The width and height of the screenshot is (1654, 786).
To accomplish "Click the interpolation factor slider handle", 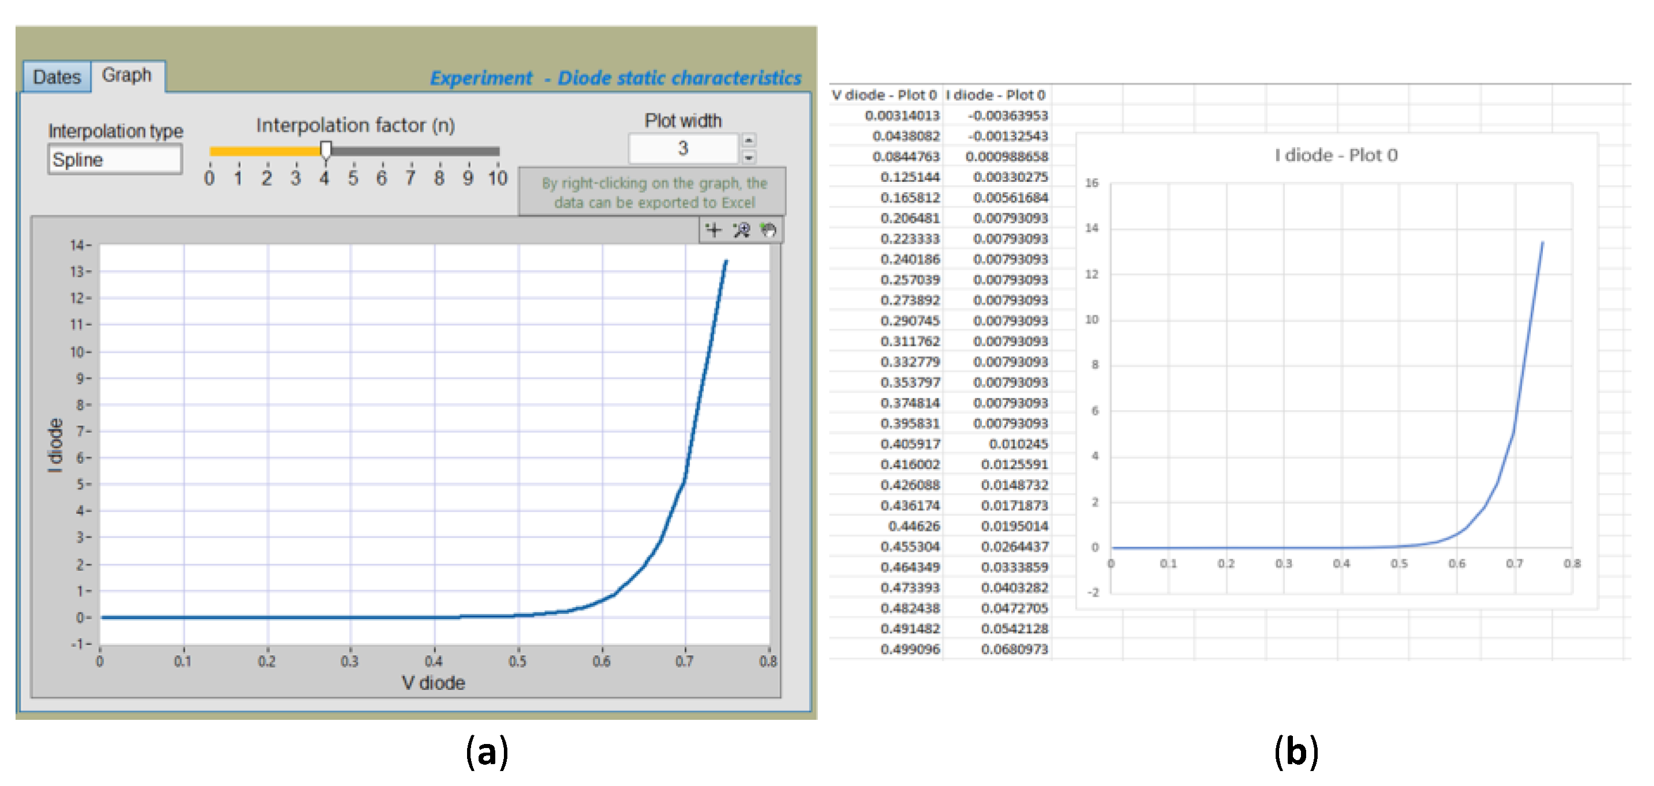I will pyautogui.click(x=325, y=150).
